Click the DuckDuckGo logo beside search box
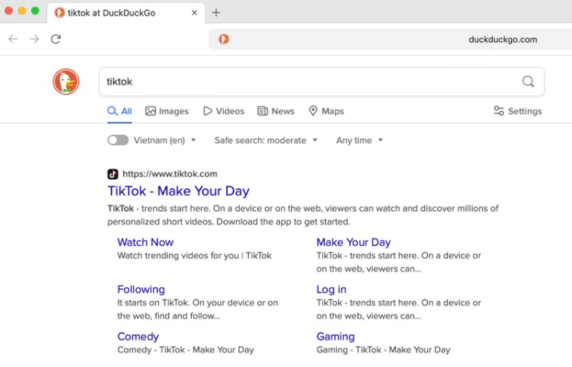Viewport: 572px width, 367px height. 66,82
